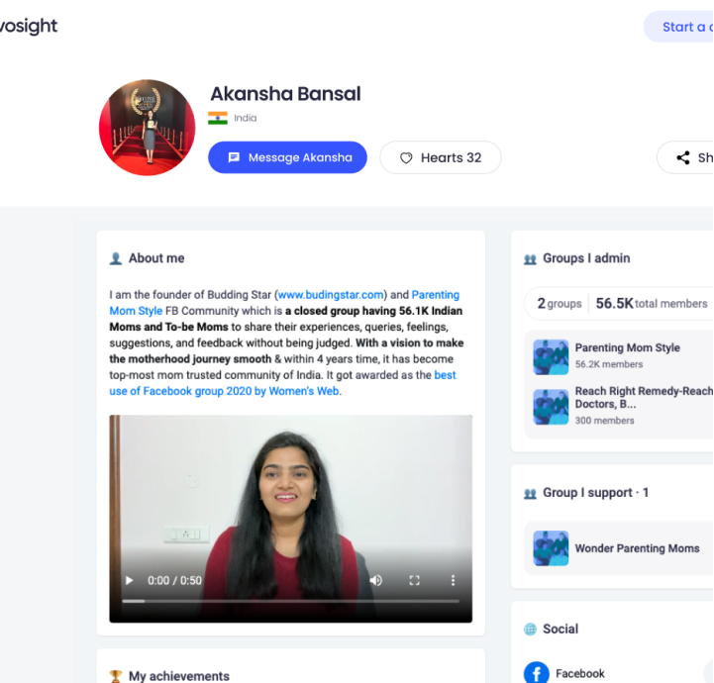Click the 2 groups stat
This screenshot has height=683, width=714.
pyautogui.click(x=560, y=304)
